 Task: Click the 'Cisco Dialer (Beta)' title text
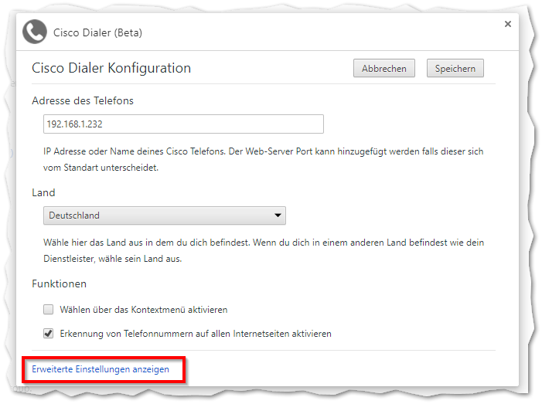point(97,32)
